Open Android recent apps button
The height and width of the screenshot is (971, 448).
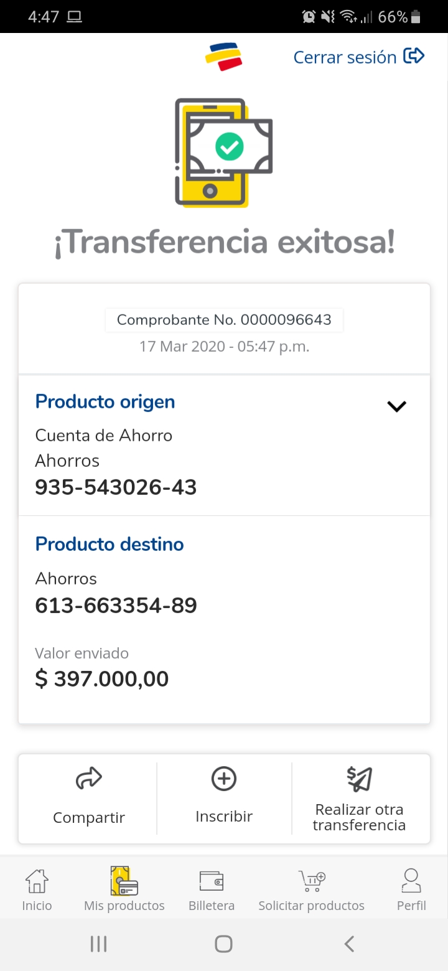click(98, 944)
